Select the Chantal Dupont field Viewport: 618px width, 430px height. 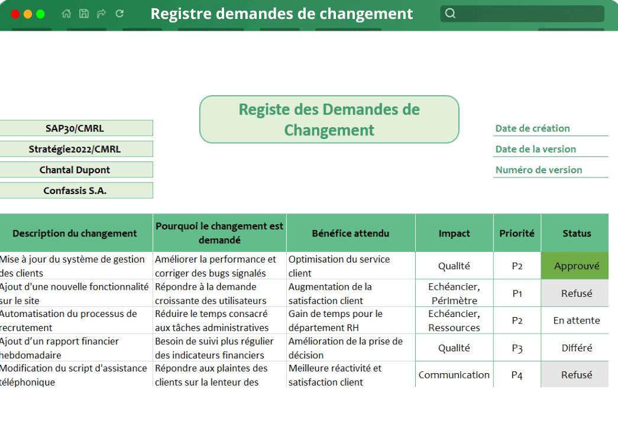[77, 169]
